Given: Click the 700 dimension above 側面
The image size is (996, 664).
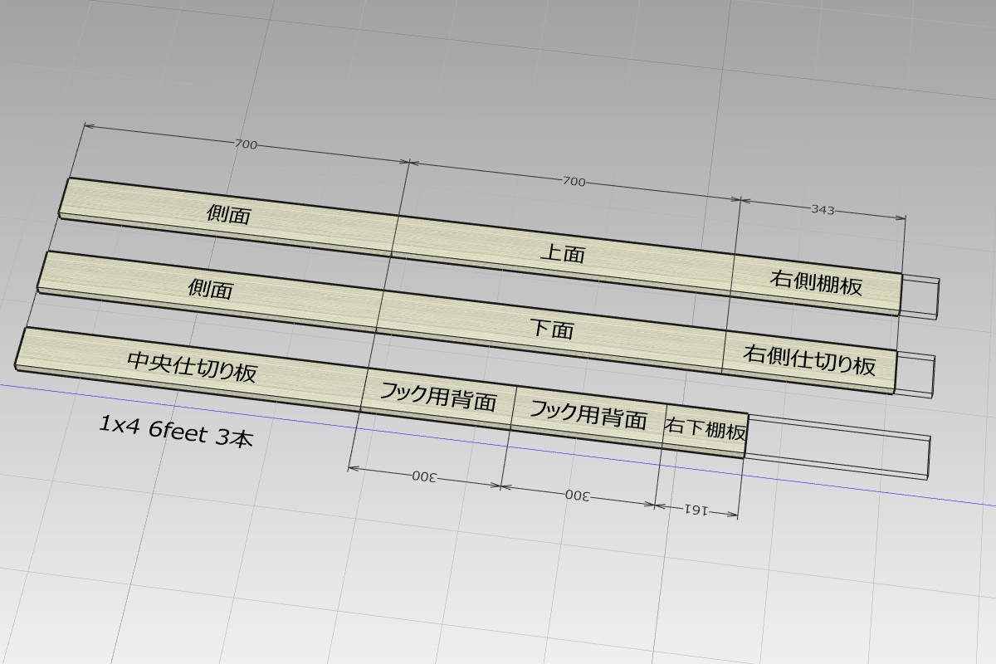Looking at the screenshot, I should pos(245,144).
